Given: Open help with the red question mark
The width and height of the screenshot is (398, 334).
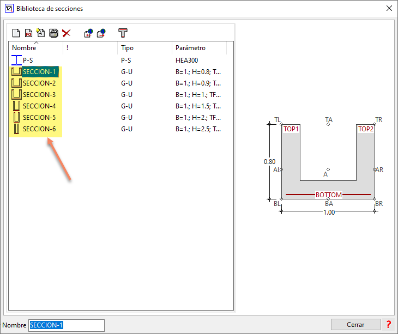Looking at the screenshot, I should (x=389, y=324).
